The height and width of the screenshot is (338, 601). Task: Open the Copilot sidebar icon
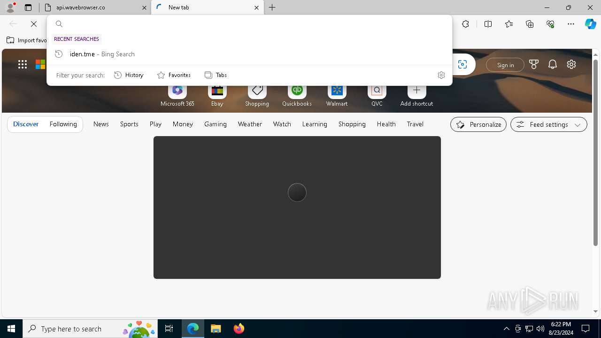pos(590,24)
